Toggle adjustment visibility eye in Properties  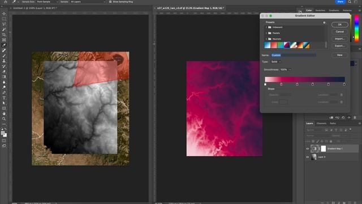tap(349, 117)
